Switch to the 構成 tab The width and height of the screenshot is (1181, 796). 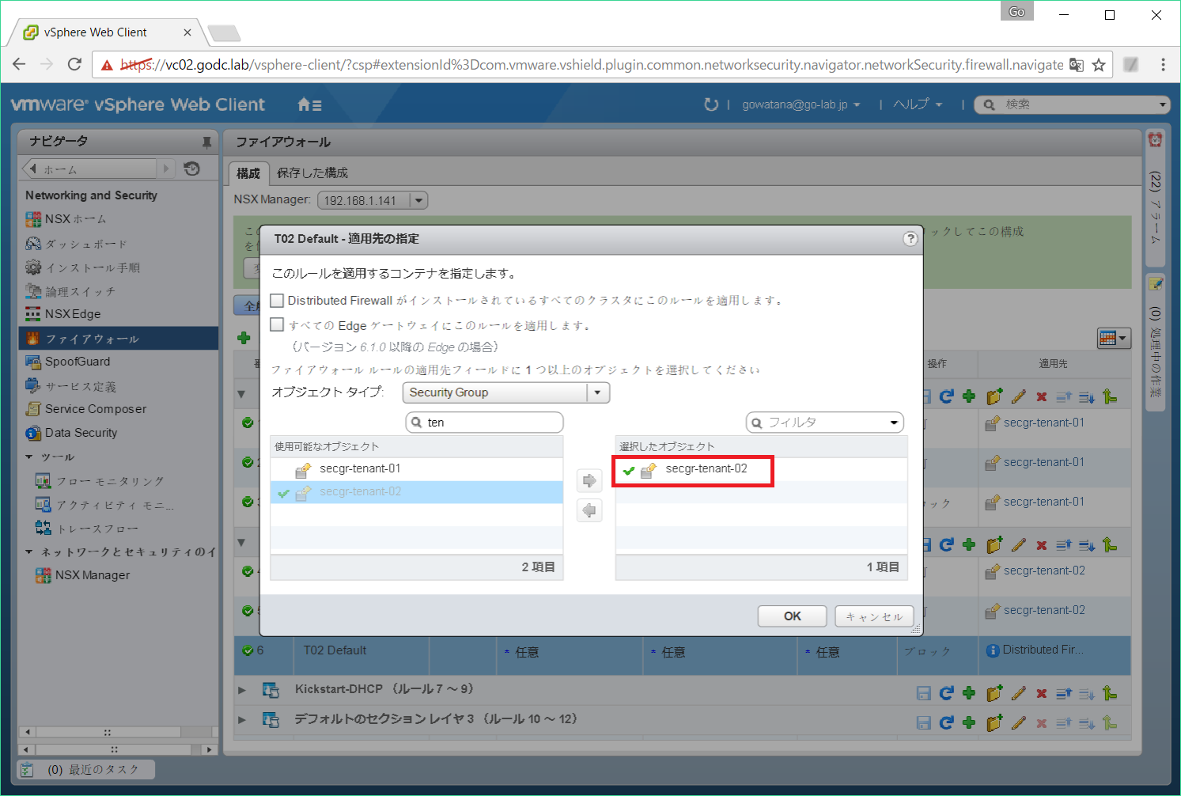click(x=248, y=173)
